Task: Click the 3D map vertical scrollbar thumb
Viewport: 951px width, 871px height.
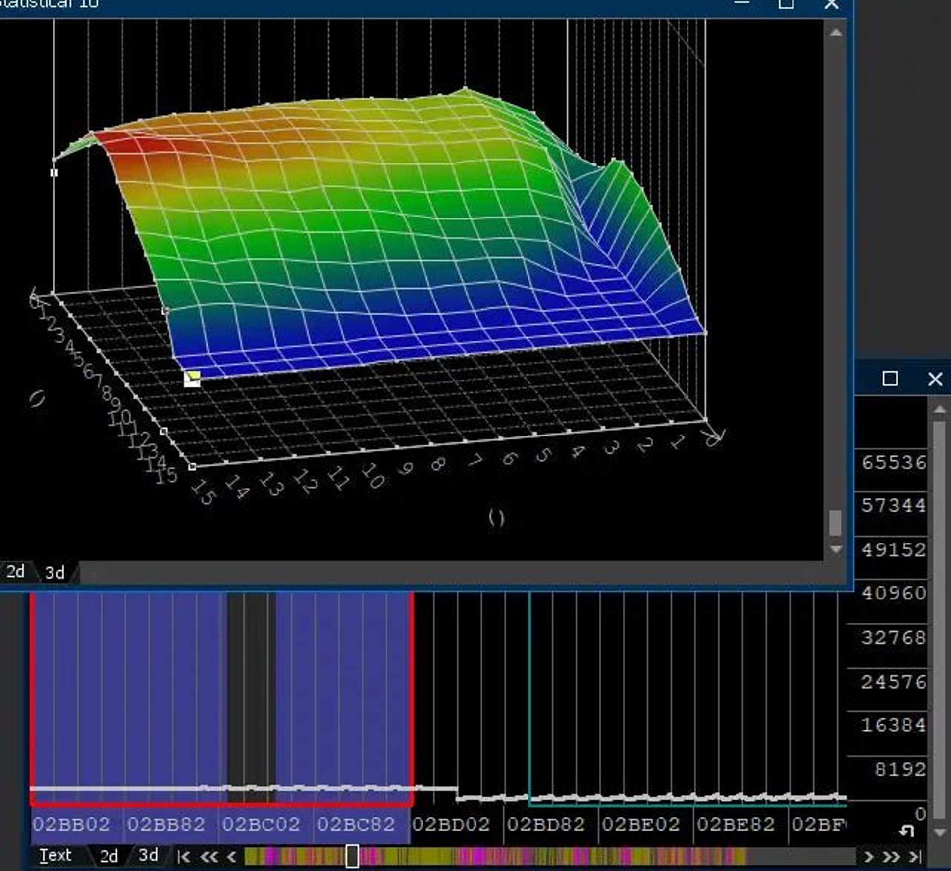Action: click(x=835, y=522)
